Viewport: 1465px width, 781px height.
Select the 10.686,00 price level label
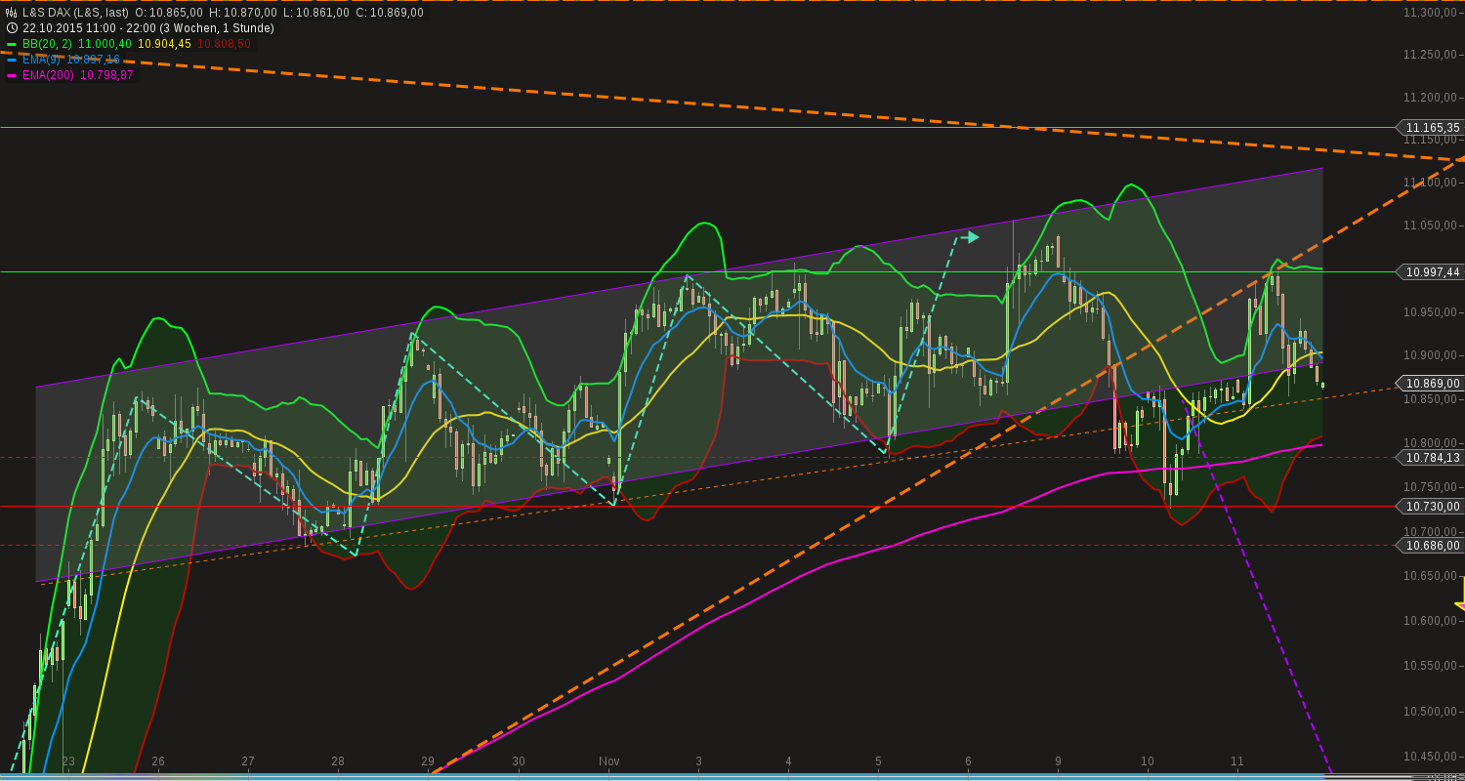point(1433,546)
